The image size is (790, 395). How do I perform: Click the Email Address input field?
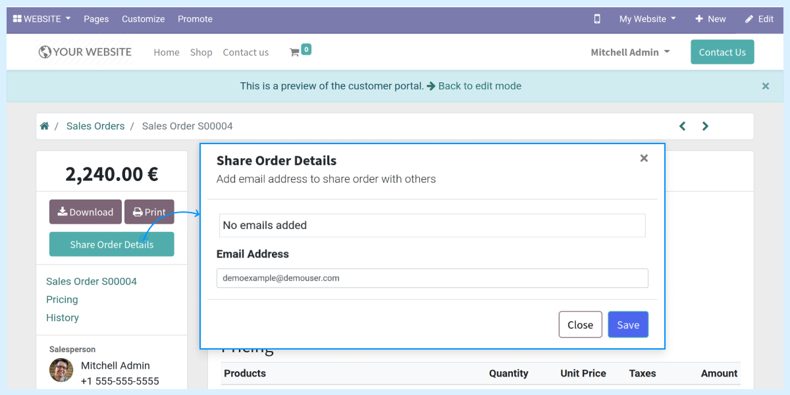click(432, 278)
